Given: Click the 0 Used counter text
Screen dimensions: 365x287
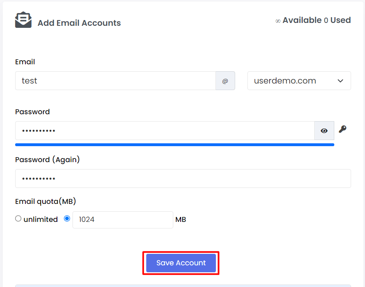Looking at the screenshot, I should click(337, 20).
